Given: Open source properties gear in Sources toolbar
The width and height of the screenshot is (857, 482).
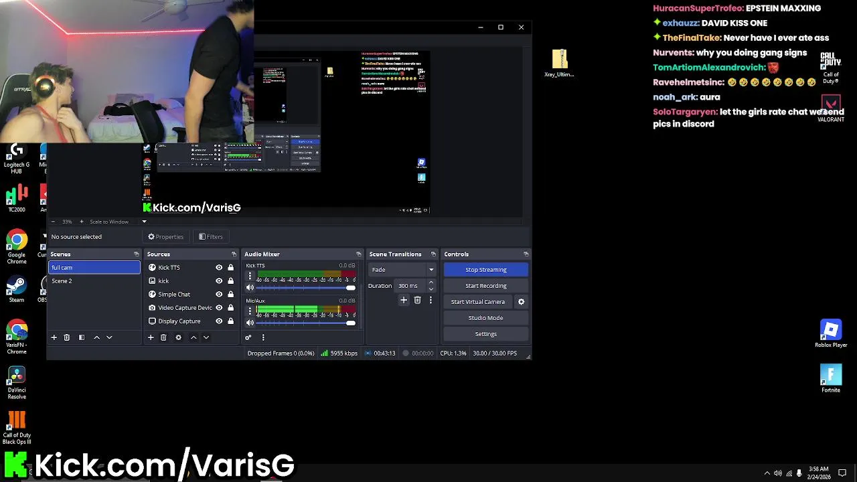Looking at the screenshot, I should click(178, 337).
